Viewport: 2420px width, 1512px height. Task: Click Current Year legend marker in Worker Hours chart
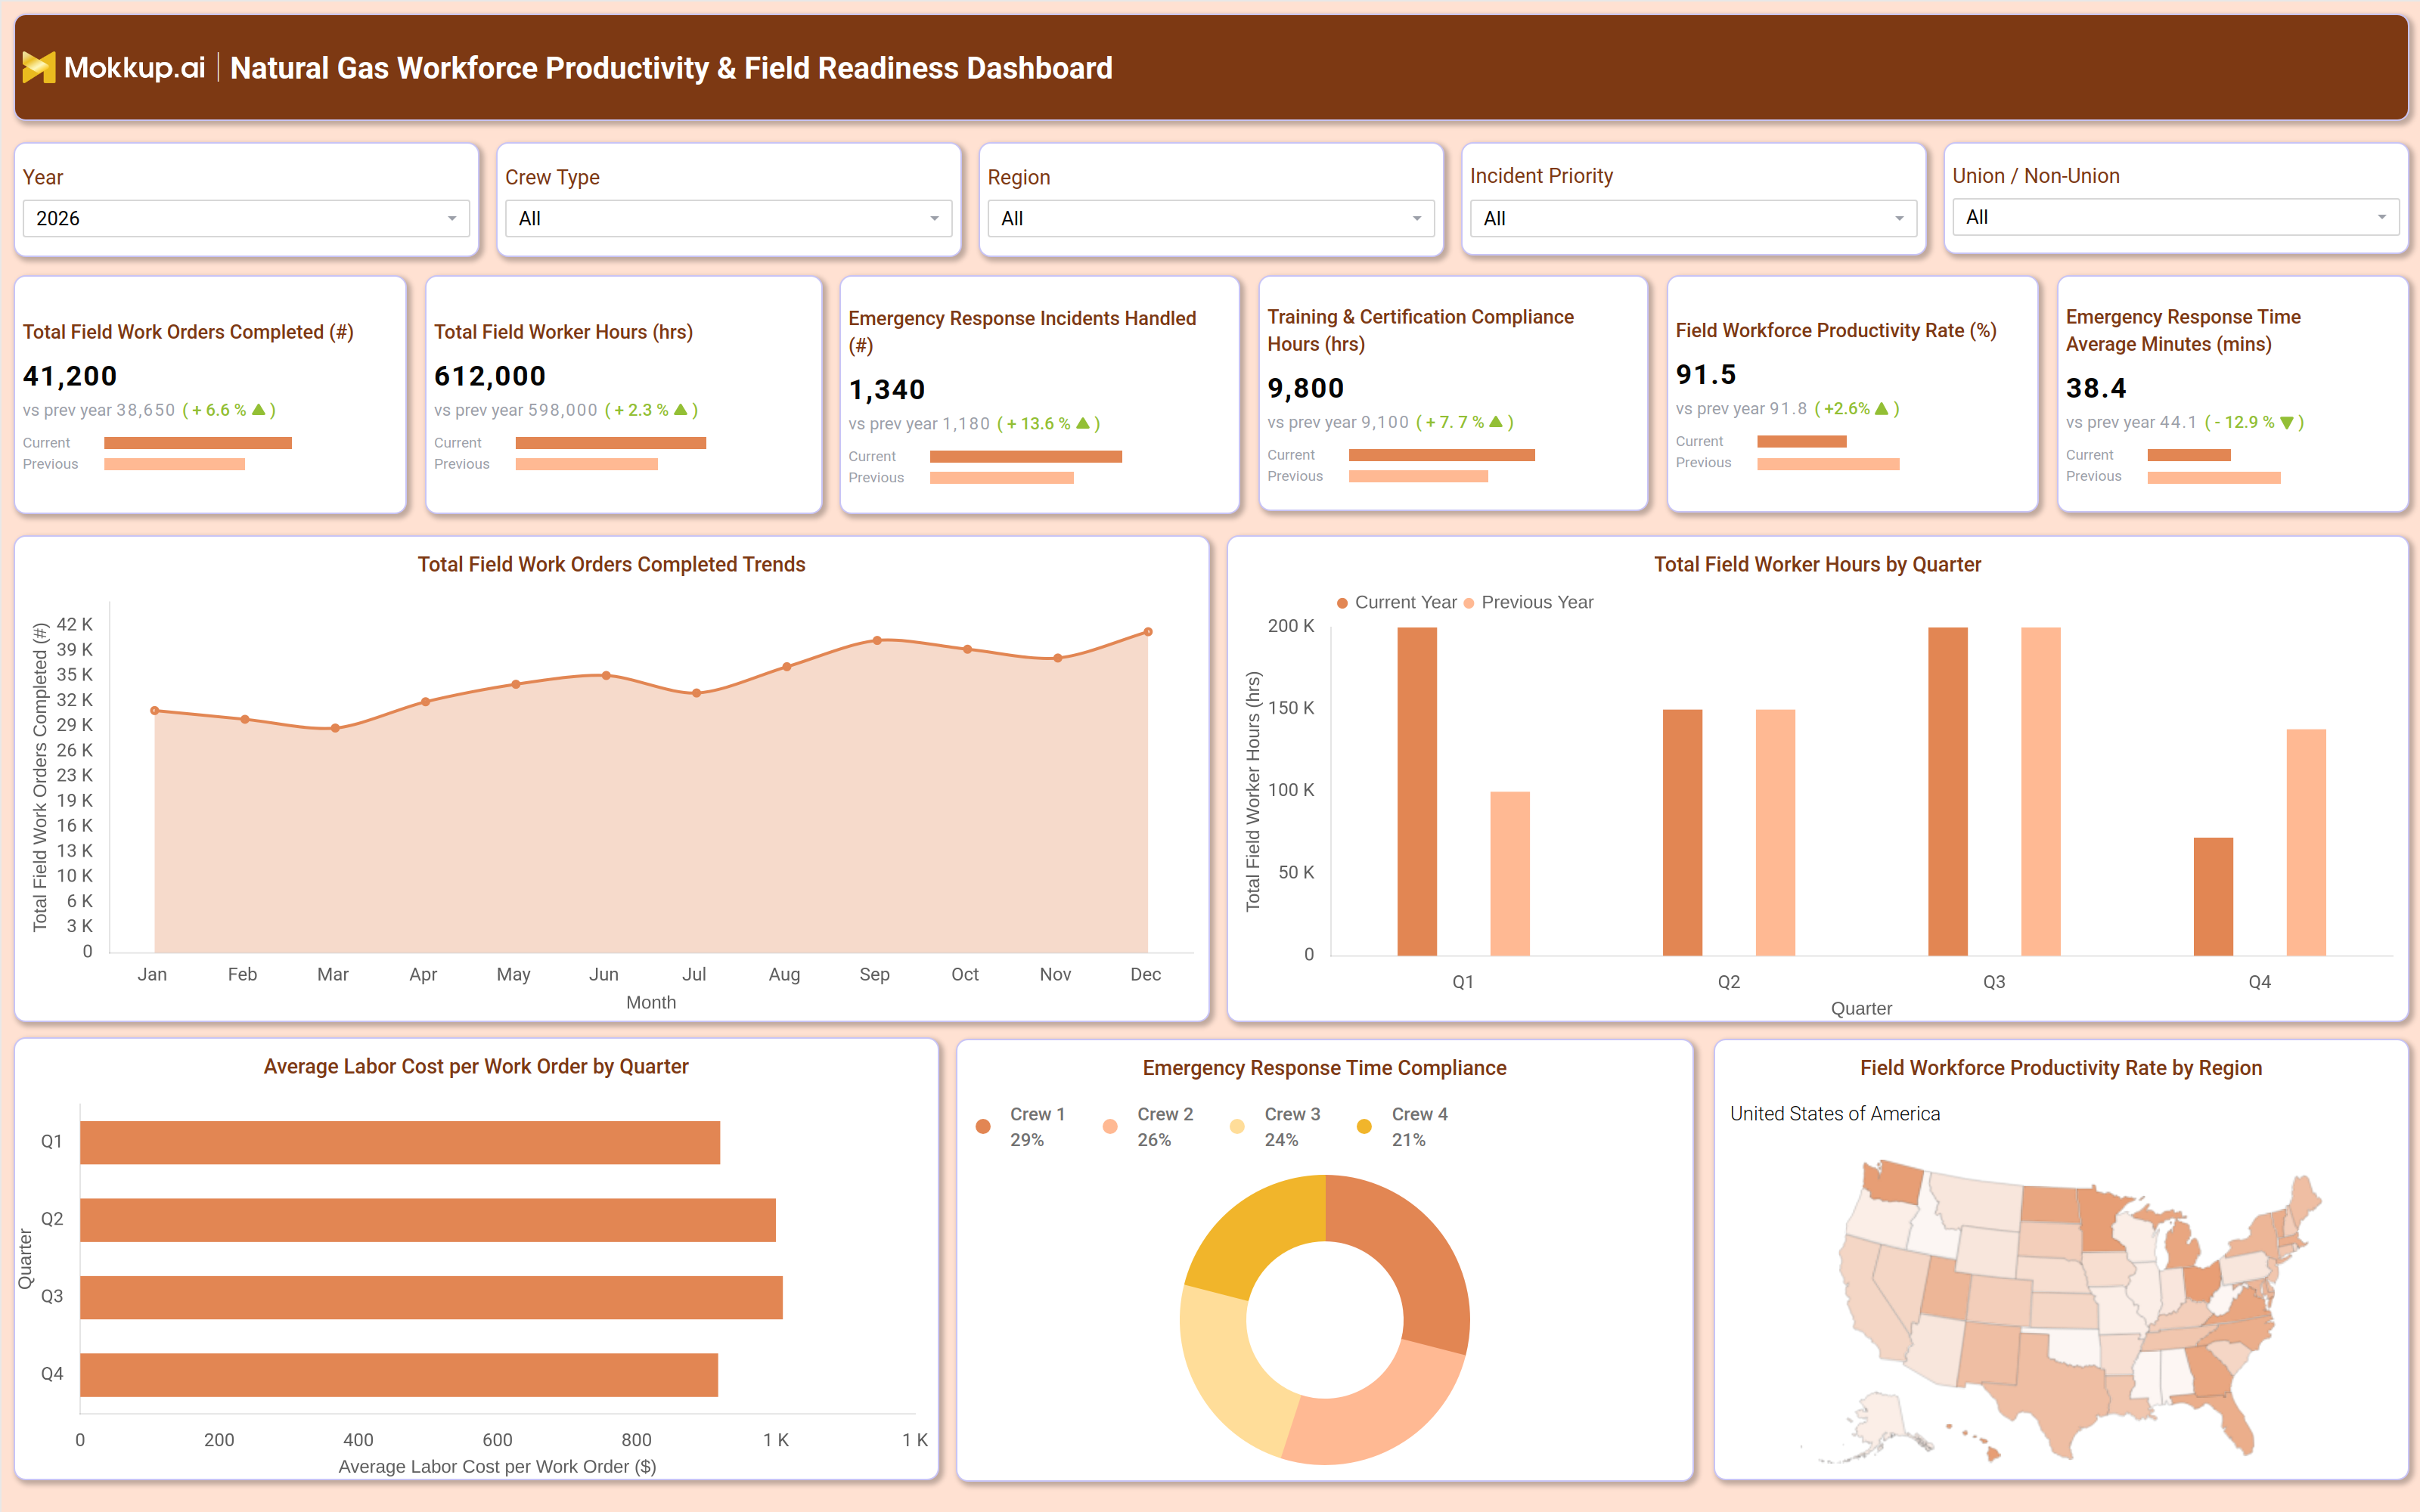pyautogui.click(x=1343, y=603)
